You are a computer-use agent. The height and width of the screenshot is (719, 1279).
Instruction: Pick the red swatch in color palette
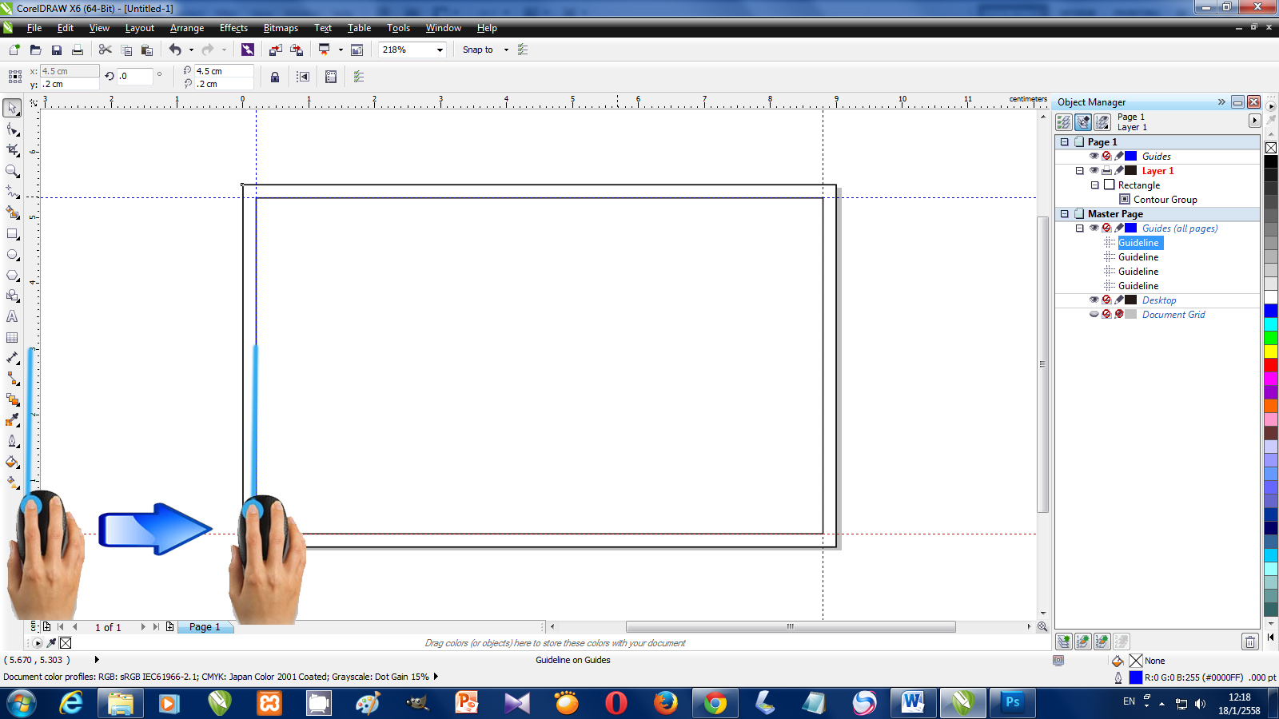1270,365
